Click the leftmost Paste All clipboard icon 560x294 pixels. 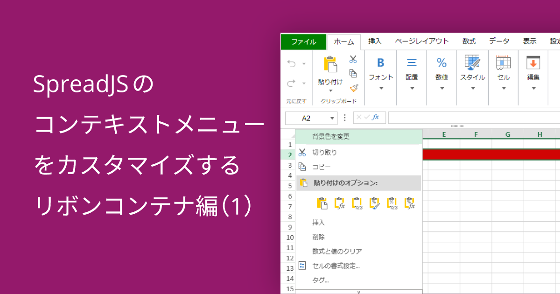pyautogui.click(x=322, y=203)
